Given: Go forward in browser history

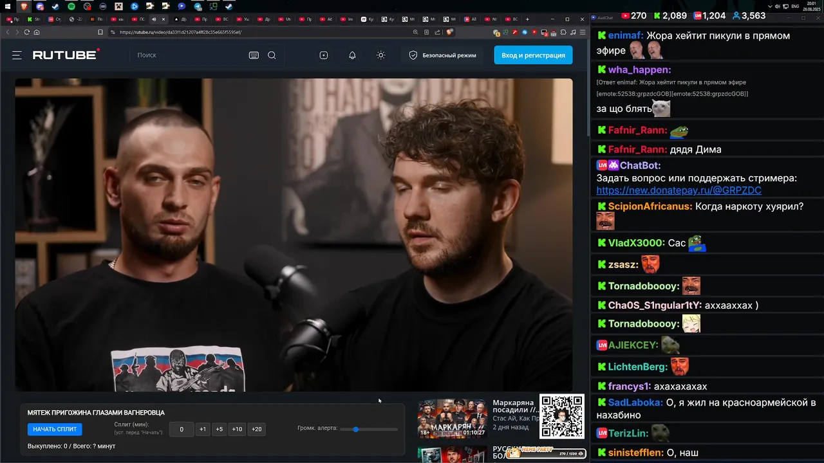Looking at the screenshot, I should tap(17, 32).
